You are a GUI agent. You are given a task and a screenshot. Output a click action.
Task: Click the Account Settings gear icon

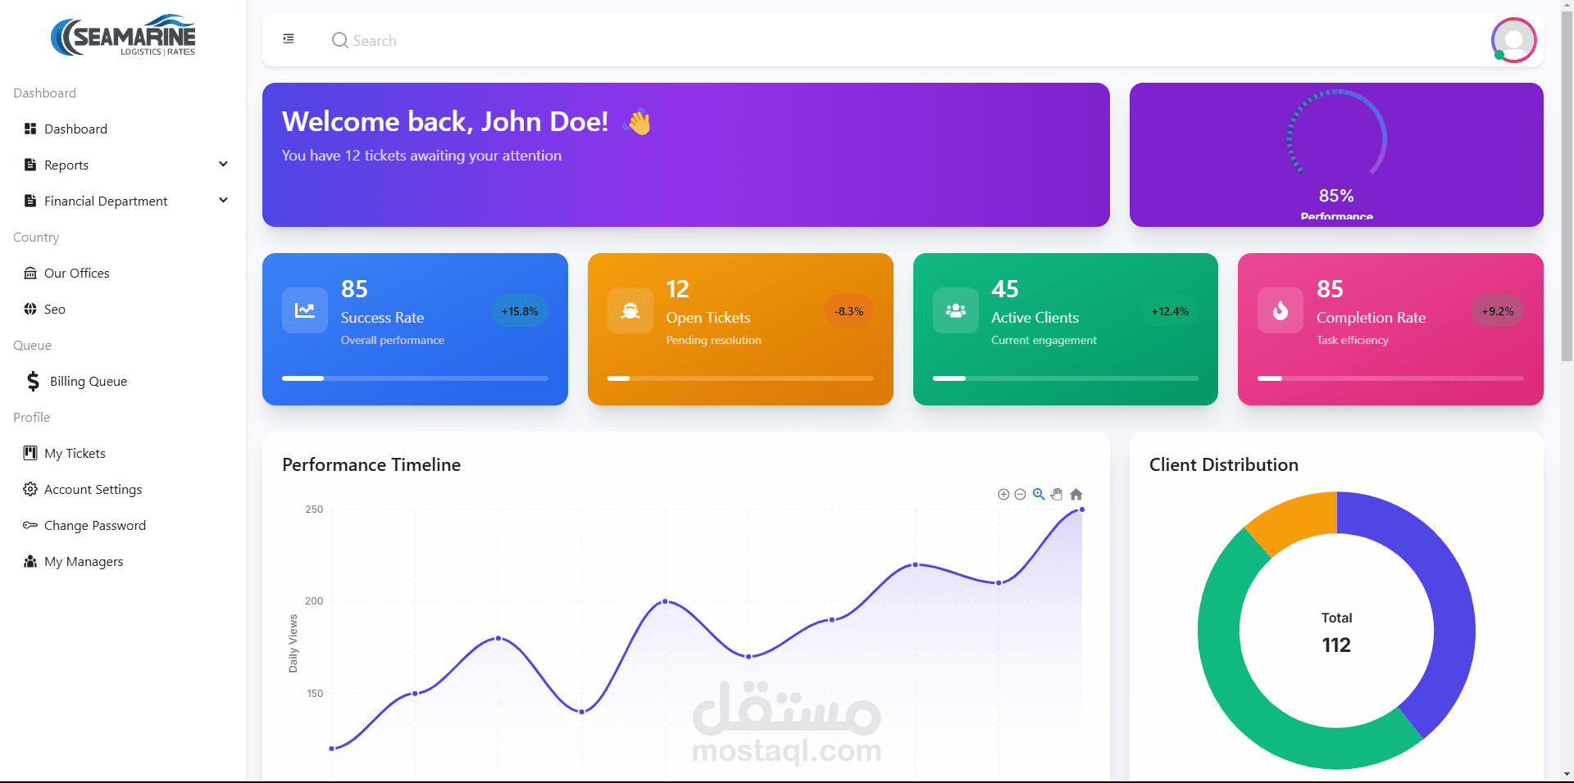click(x=30, y=489)
